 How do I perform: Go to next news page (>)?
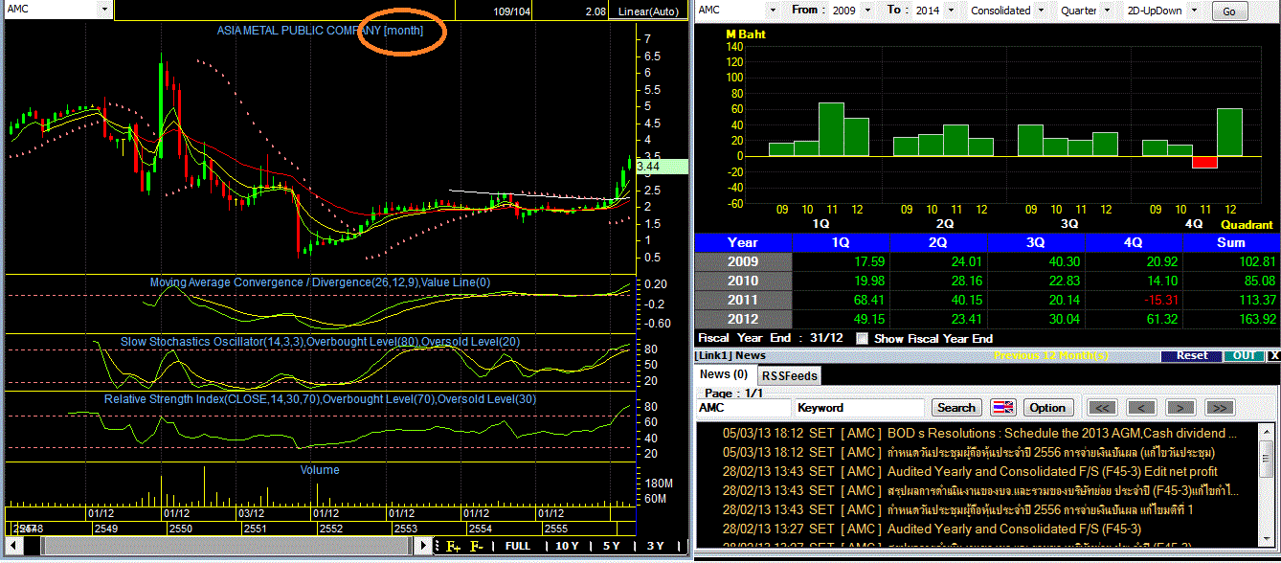click(1180, 408)
